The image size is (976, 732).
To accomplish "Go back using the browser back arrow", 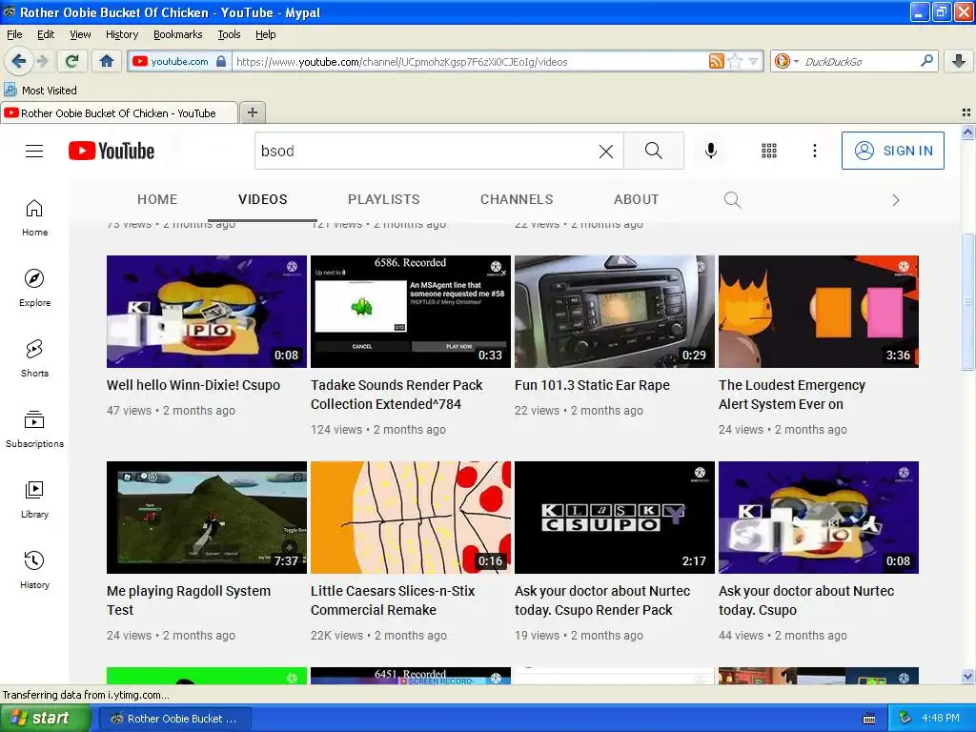I will coord(18,61).
